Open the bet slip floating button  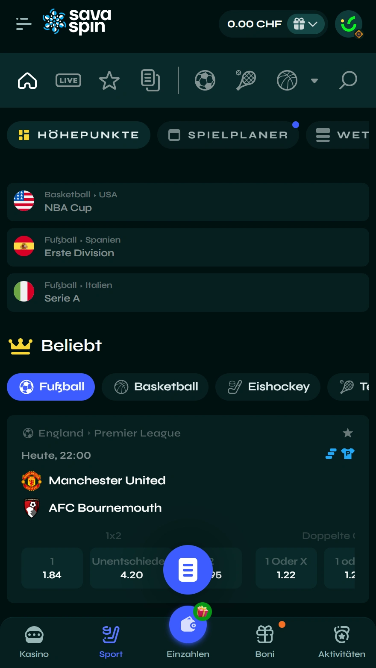188,569
